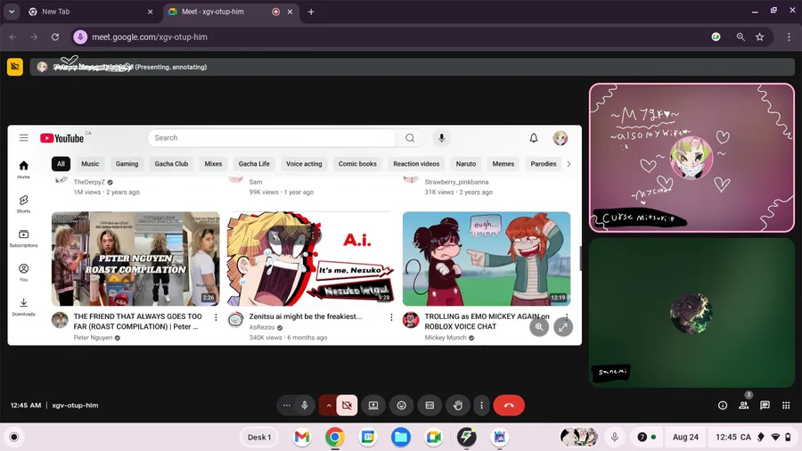Toggle Meet microphone mute
The height and width of the screenshot is (451, 802).
click(x=305, y=406)
